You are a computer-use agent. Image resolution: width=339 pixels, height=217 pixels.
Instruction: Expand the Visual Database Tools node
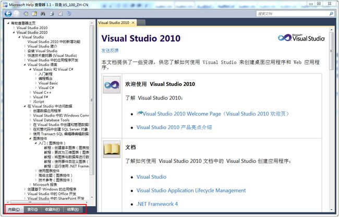(x=30, y=120)
